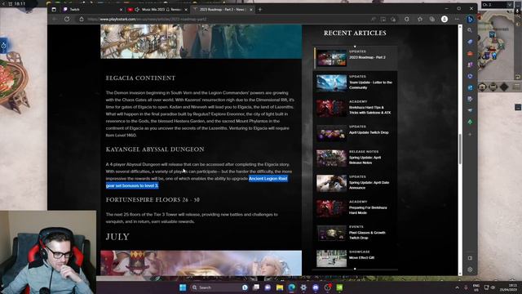Click the Task View icon on taskbar
This screenshot has height=294, width=522.
coord(255,287)
